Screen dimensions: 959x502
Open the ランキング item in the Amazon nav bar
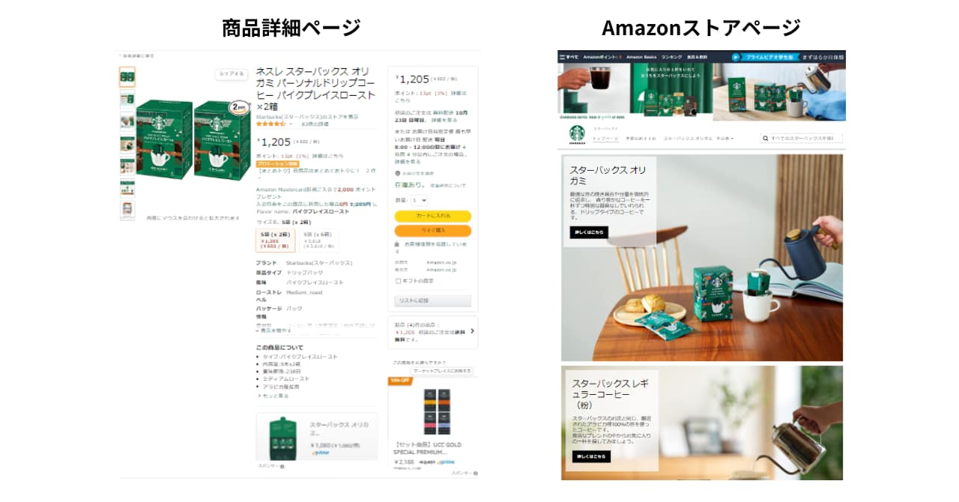671,57
